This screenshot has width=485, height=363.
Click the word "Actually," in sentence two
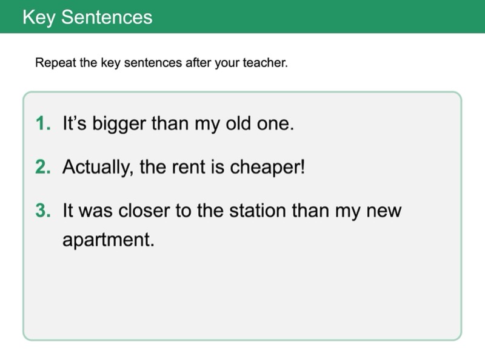pos(98,167)
